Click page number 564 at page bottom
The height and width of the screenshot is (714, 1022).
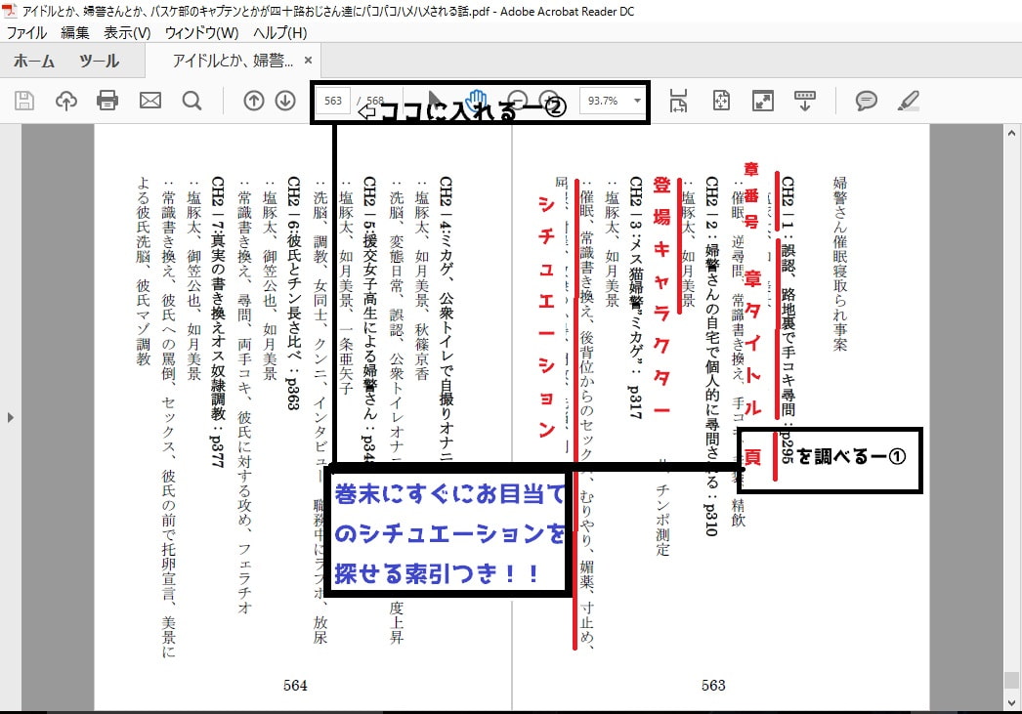click(x=295, y=686)
